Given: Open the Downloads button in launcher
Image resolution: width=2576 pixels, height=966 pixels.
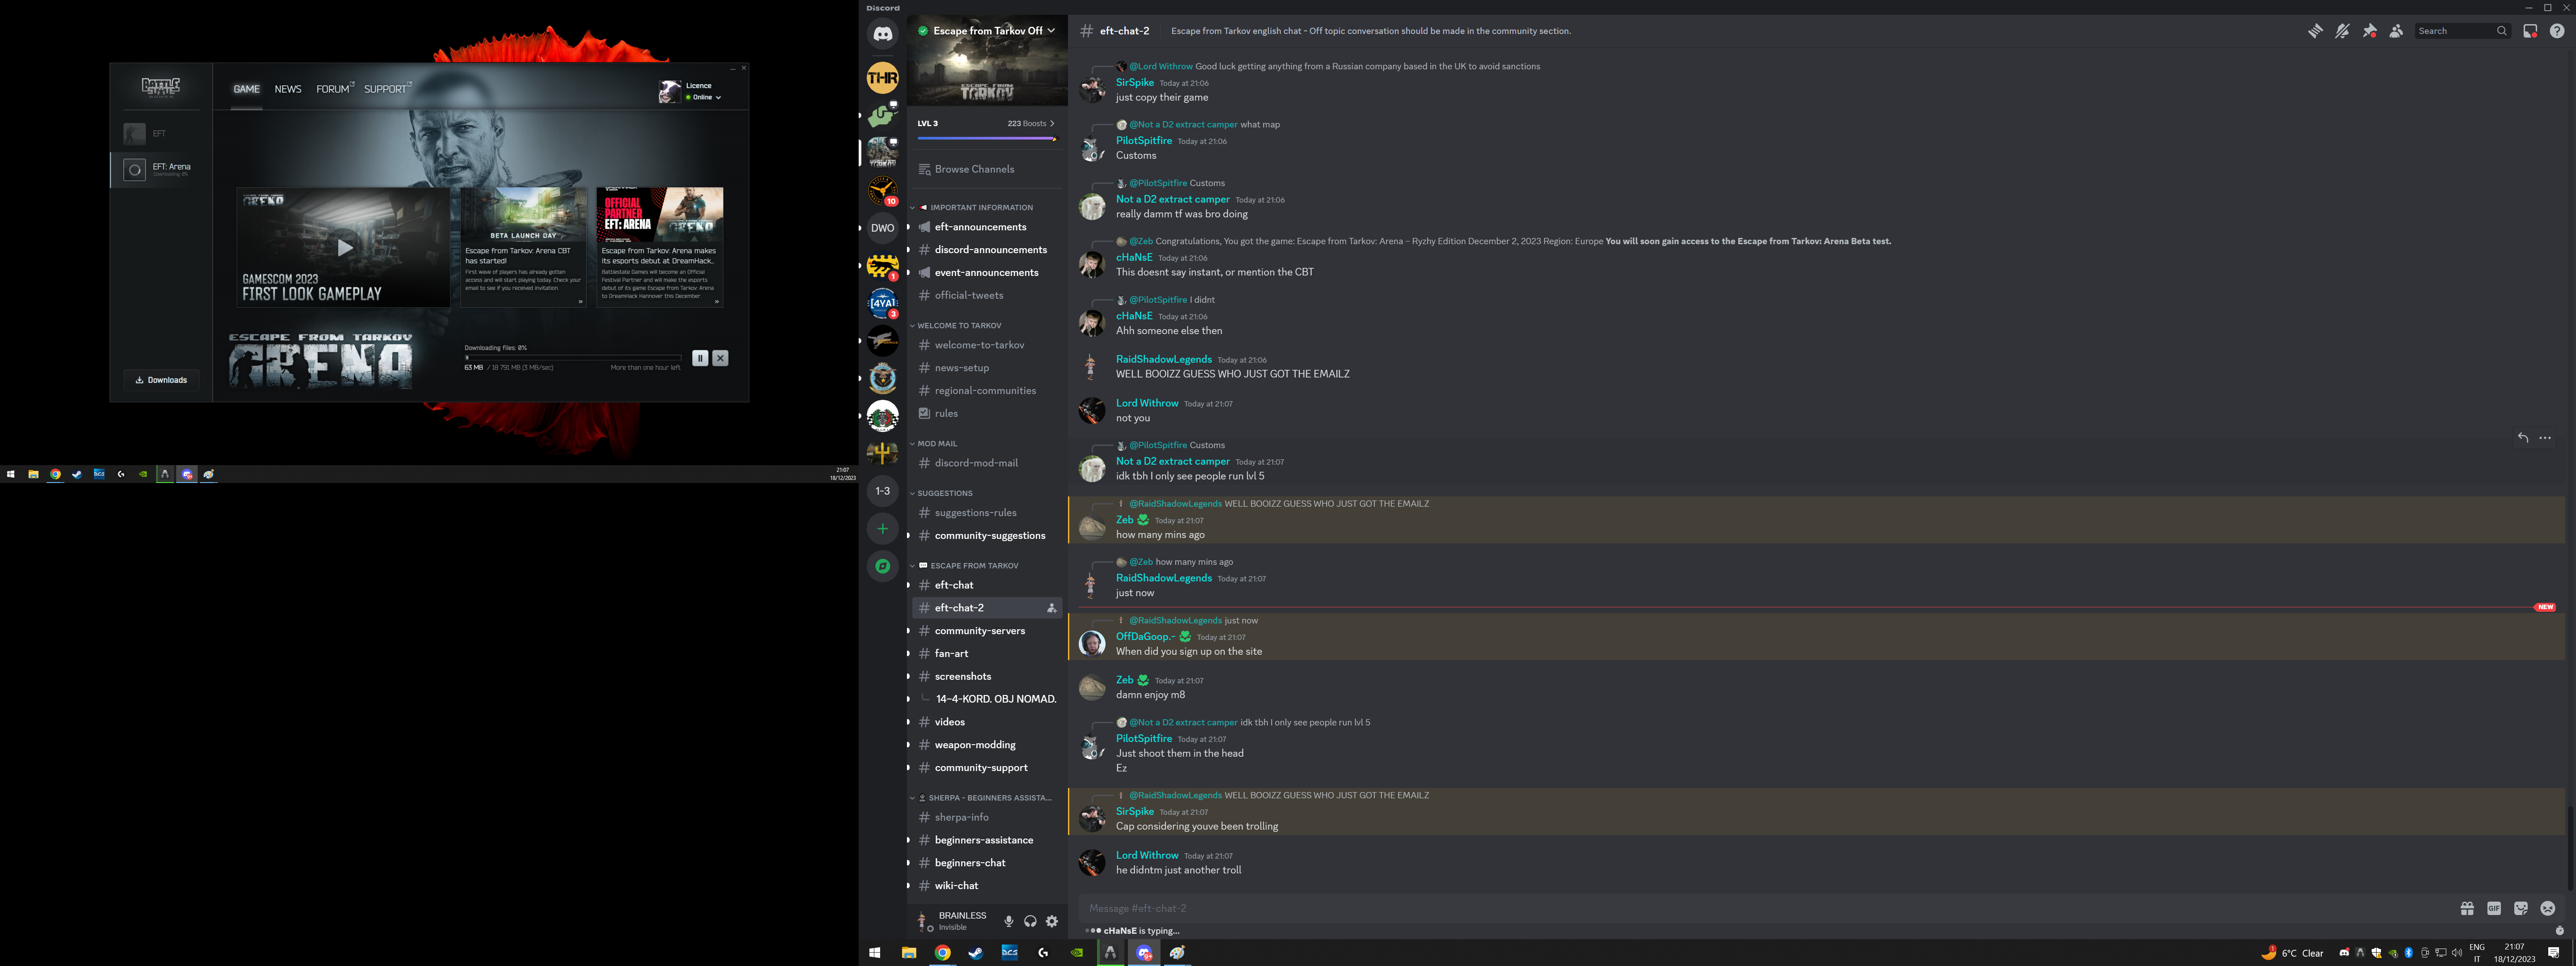Looking at the screenshot, I should [161, 380].
